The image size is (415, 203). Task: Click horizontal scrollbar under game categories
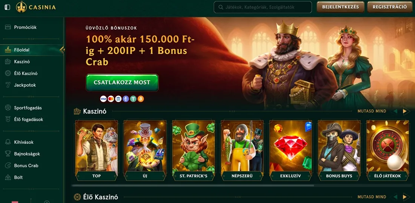(193, 185)
